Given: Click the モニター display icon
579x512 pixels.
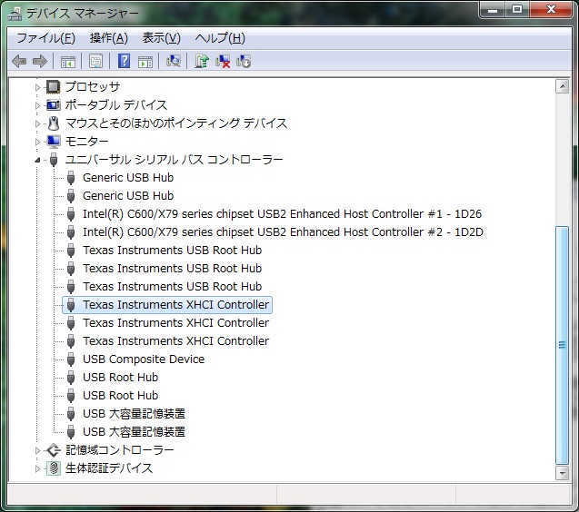Looking at the screenshot, I should click(53, 142).
